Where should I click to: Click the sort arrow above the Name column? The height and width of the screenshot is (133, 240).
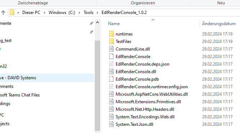click(153, 20)
